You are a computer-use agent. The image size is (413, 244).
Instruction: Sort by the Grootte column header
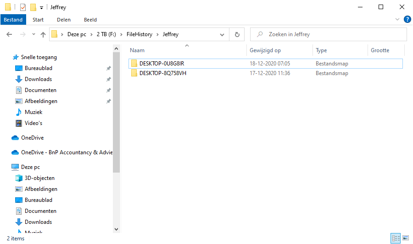coord(380,50)
